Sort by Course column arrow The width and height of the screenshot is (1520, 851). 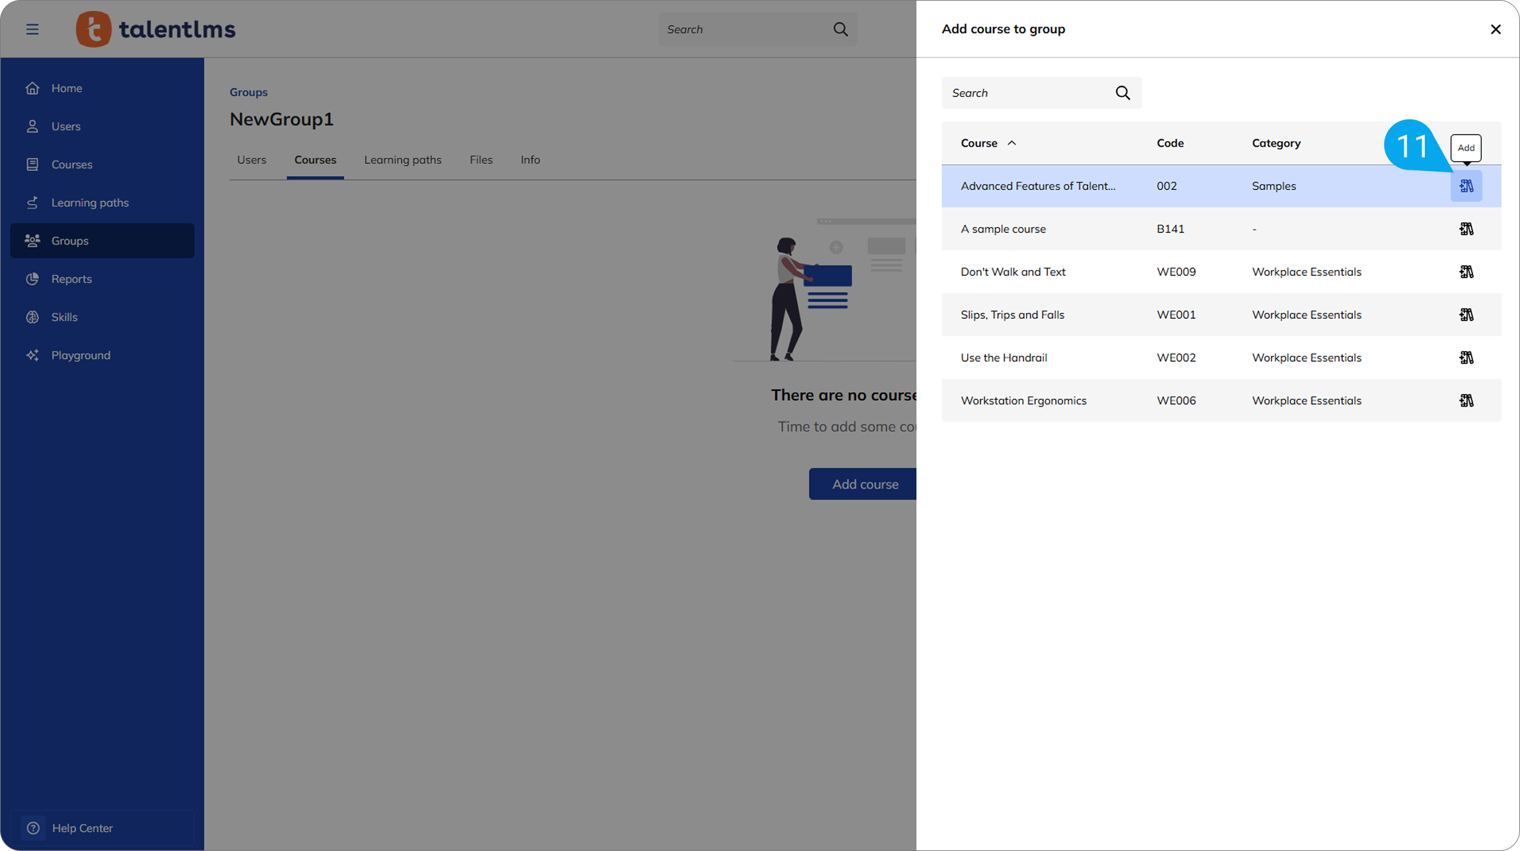click(x=1012, y=143)
